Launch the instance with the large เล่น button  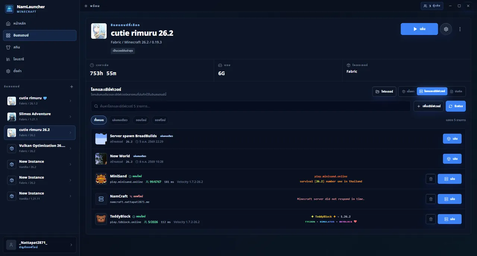(419, 29)
